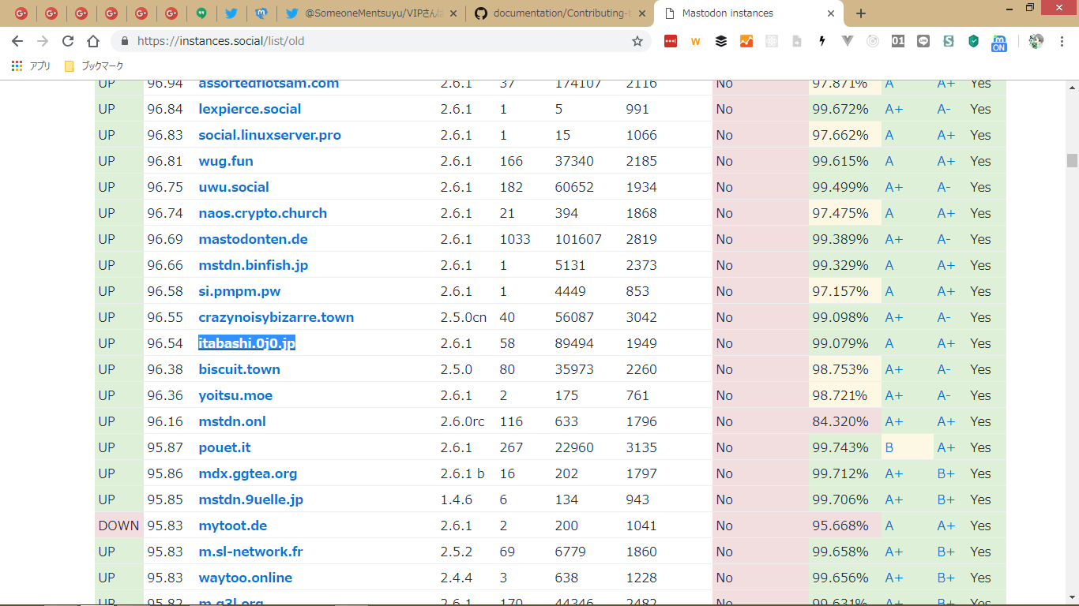Open the user profile avatar menu
This screenshot has height=606, width=1079.
pyautogui.click(x=1036, y=41)
